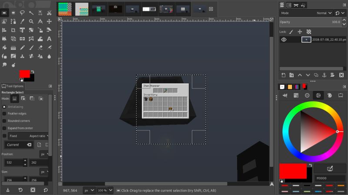Select the Clone stamp tool
Viewport: 348px width, 195px height.
pyautogui.click(x=22, y=56)
